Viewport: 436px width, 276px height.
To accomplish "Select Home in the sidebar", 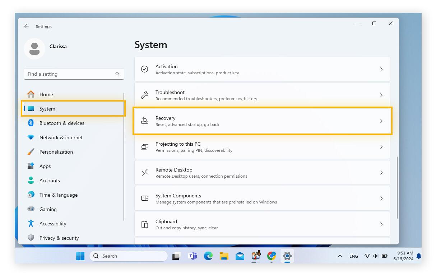I will 46,94.
